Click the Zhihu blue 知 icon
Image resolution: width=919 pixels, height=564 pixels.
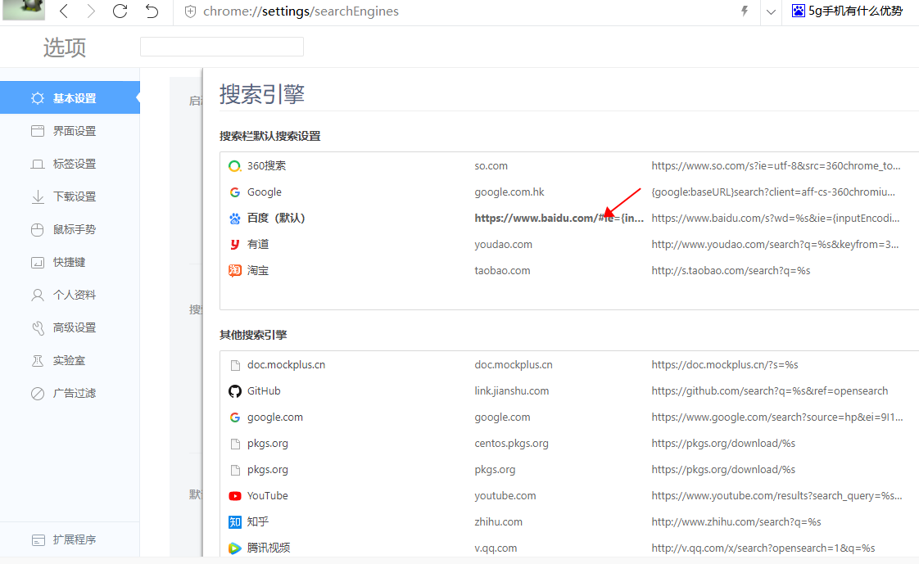234,521
